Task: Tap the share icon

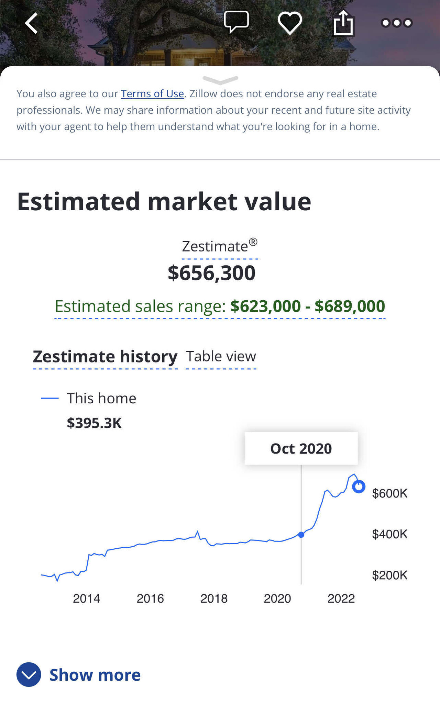Action: tap(343, 23)
